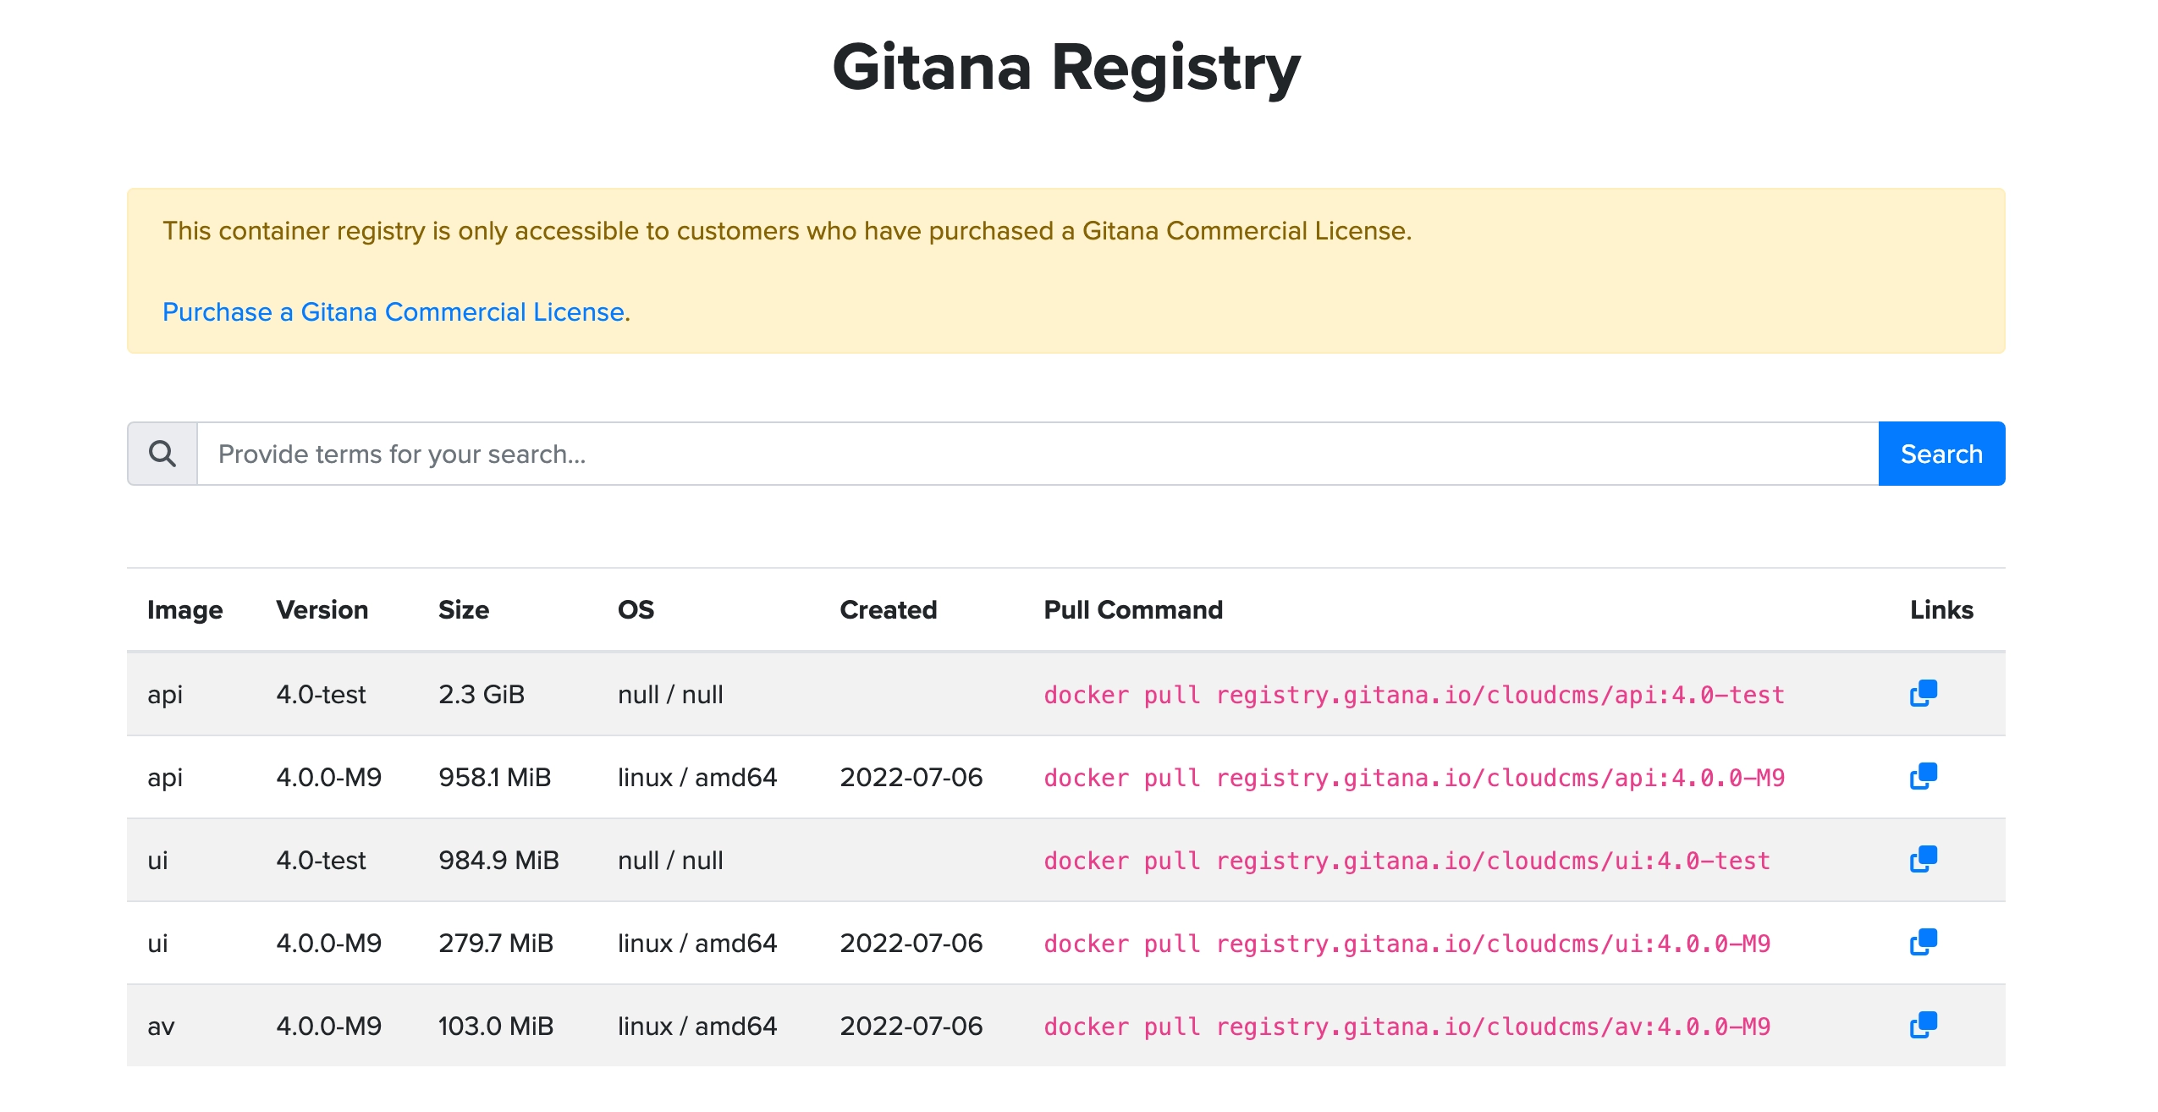Click copy icon for api 4.0.0-M9 row

point(1923,776)
